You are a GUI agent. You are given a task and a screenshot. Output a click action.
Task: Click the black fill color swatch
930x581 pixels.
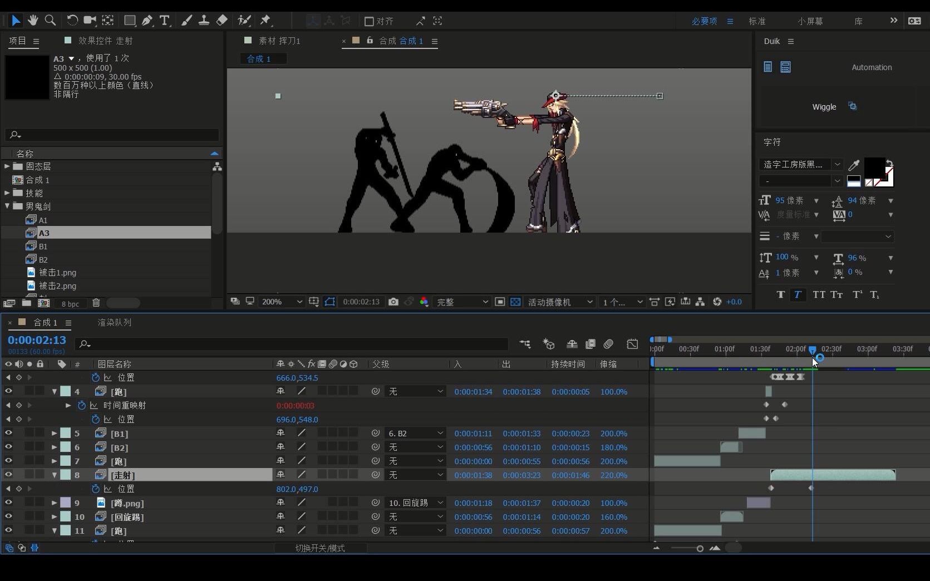pos(874,168)
